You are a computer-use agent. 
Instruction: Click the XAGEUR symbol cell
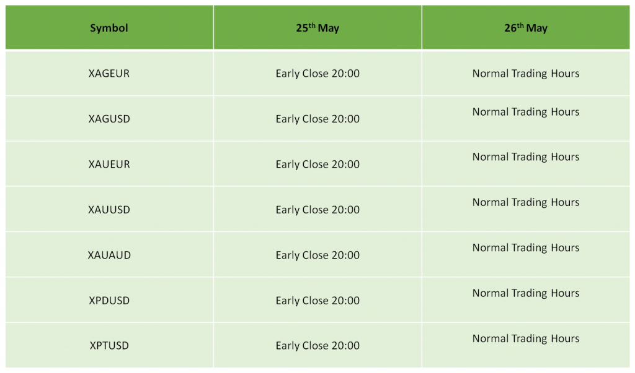coord(109,73)
